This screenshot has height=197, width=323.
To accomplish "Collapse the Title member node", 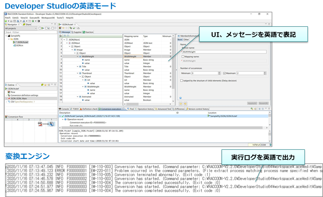I will 77,66.
